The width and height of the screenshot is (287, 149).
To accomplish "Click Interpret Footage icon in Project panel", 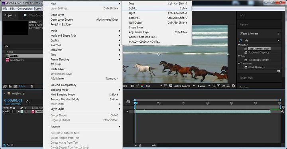I will coord(4,86).
